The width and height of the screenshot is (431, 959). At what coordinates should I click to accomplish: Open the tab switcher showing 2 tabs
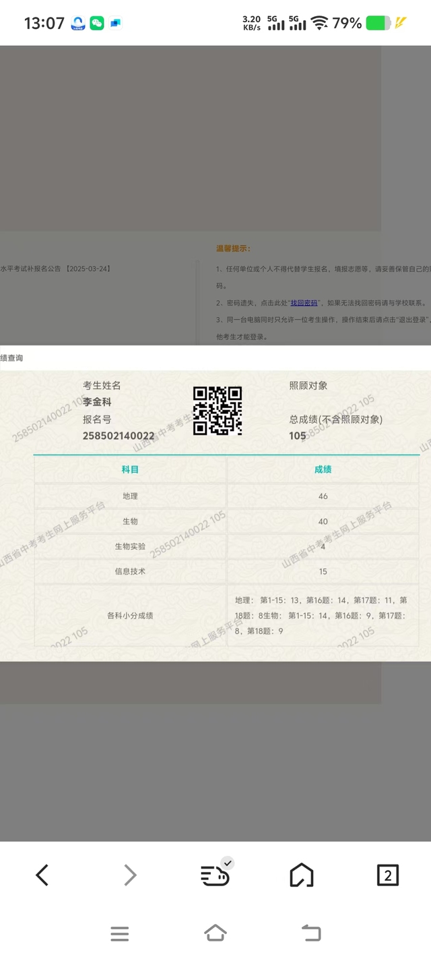[x=387, y=875]
